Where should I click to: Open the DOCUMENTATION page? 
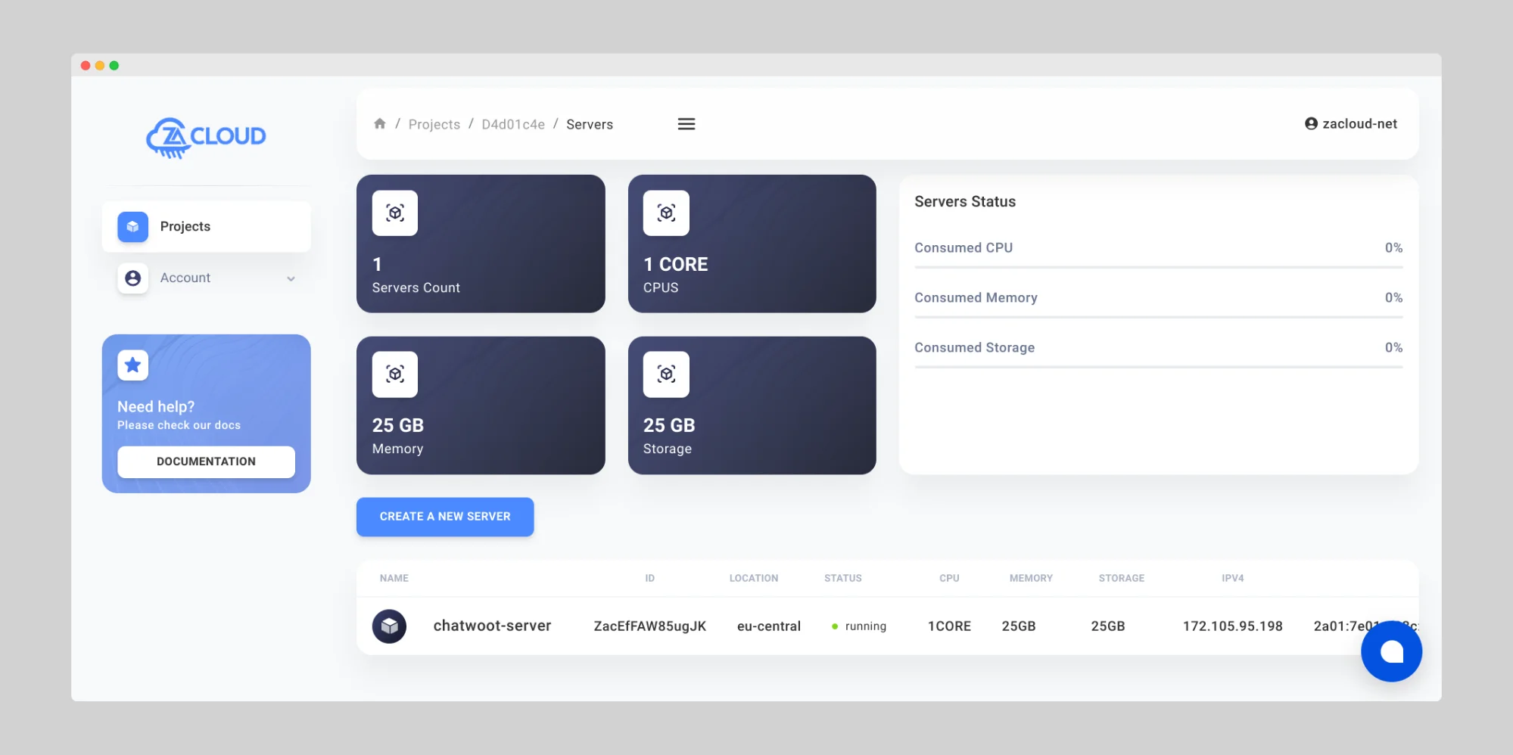(x=205, y=461)
